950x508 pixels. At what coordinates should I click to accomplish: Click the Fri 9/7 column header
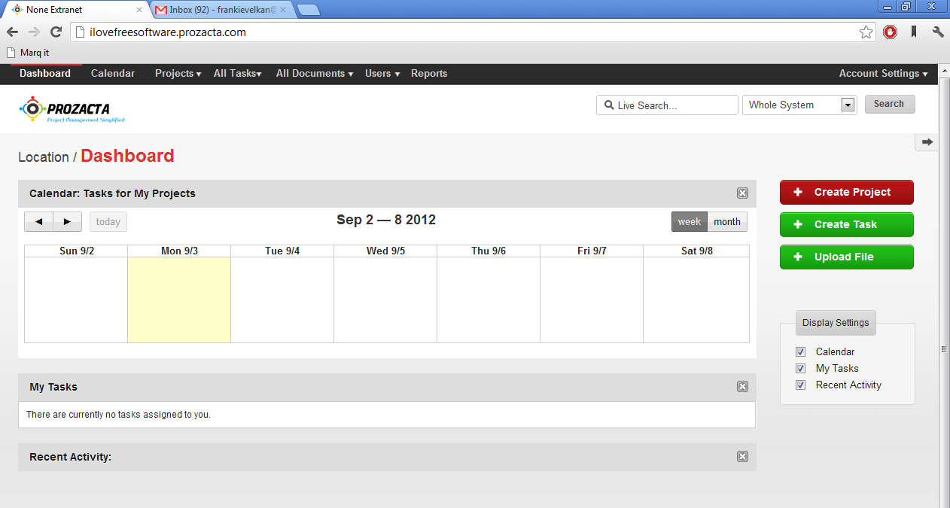592,251
